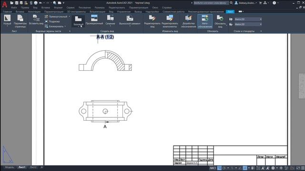Click the search magnifier icon
Screen dimensions: 305x171
click(231, 3)
